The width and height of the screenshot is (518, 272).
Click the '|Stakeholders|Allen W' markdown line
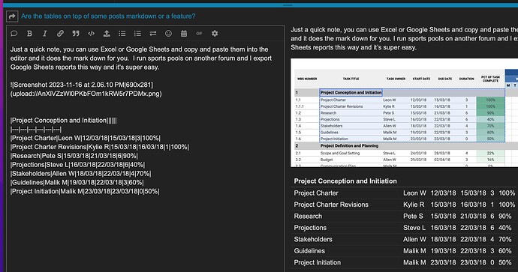tap(80, 174)
